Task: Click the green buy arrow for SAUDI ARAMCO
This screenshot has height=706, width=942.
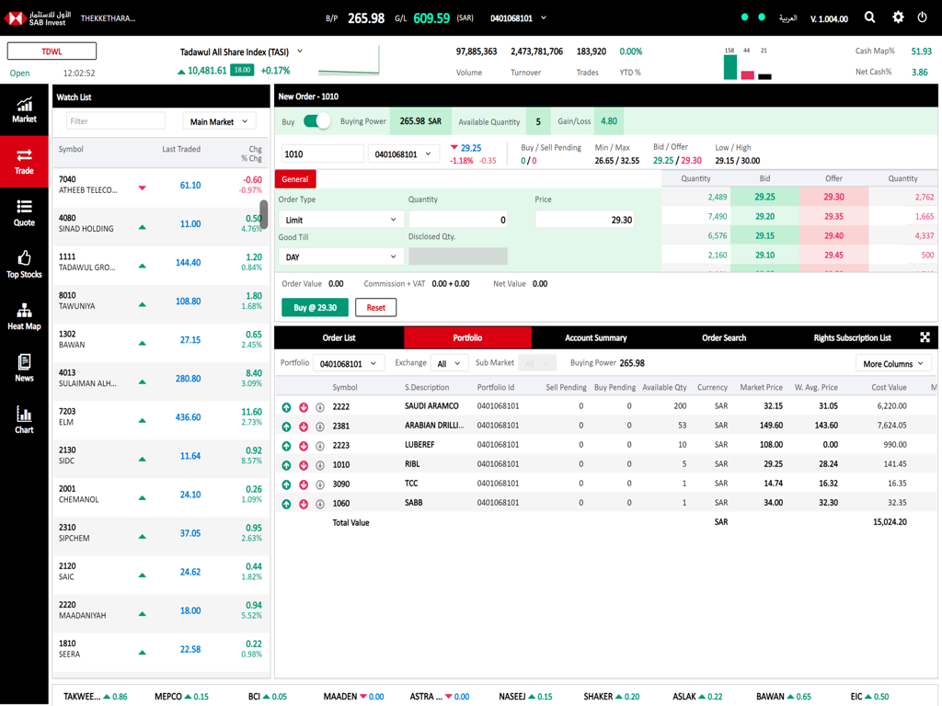Action: coord(286,405)
